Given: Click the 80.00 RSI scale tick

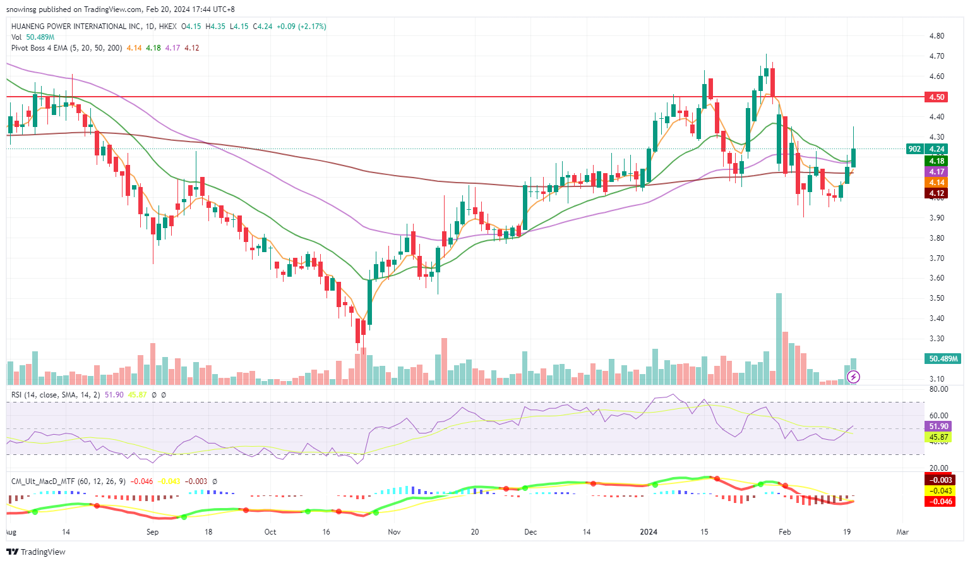Looking at the screenshot, I should click(939, 389).
